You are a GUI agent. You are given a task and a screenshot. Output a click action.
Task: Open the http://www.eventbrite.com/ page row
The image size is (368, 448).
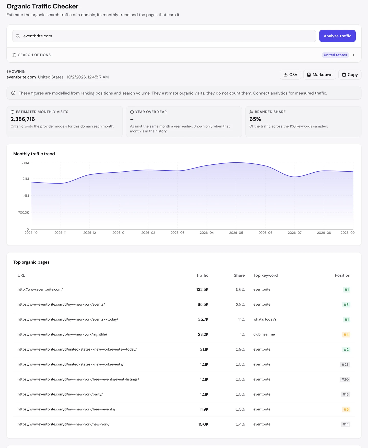[184, 289]
